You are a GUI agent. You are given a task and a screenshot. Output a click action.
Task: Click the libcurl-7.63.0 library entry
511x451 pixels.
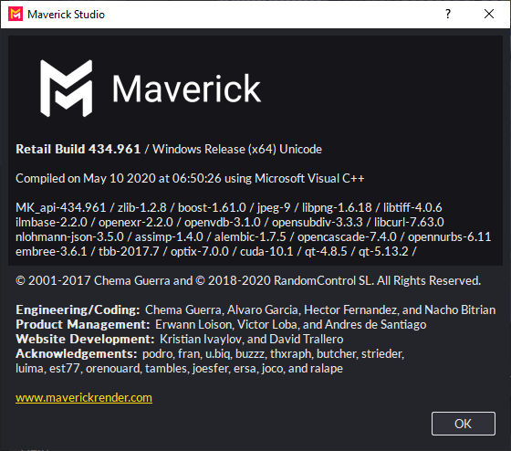(409, 223)
